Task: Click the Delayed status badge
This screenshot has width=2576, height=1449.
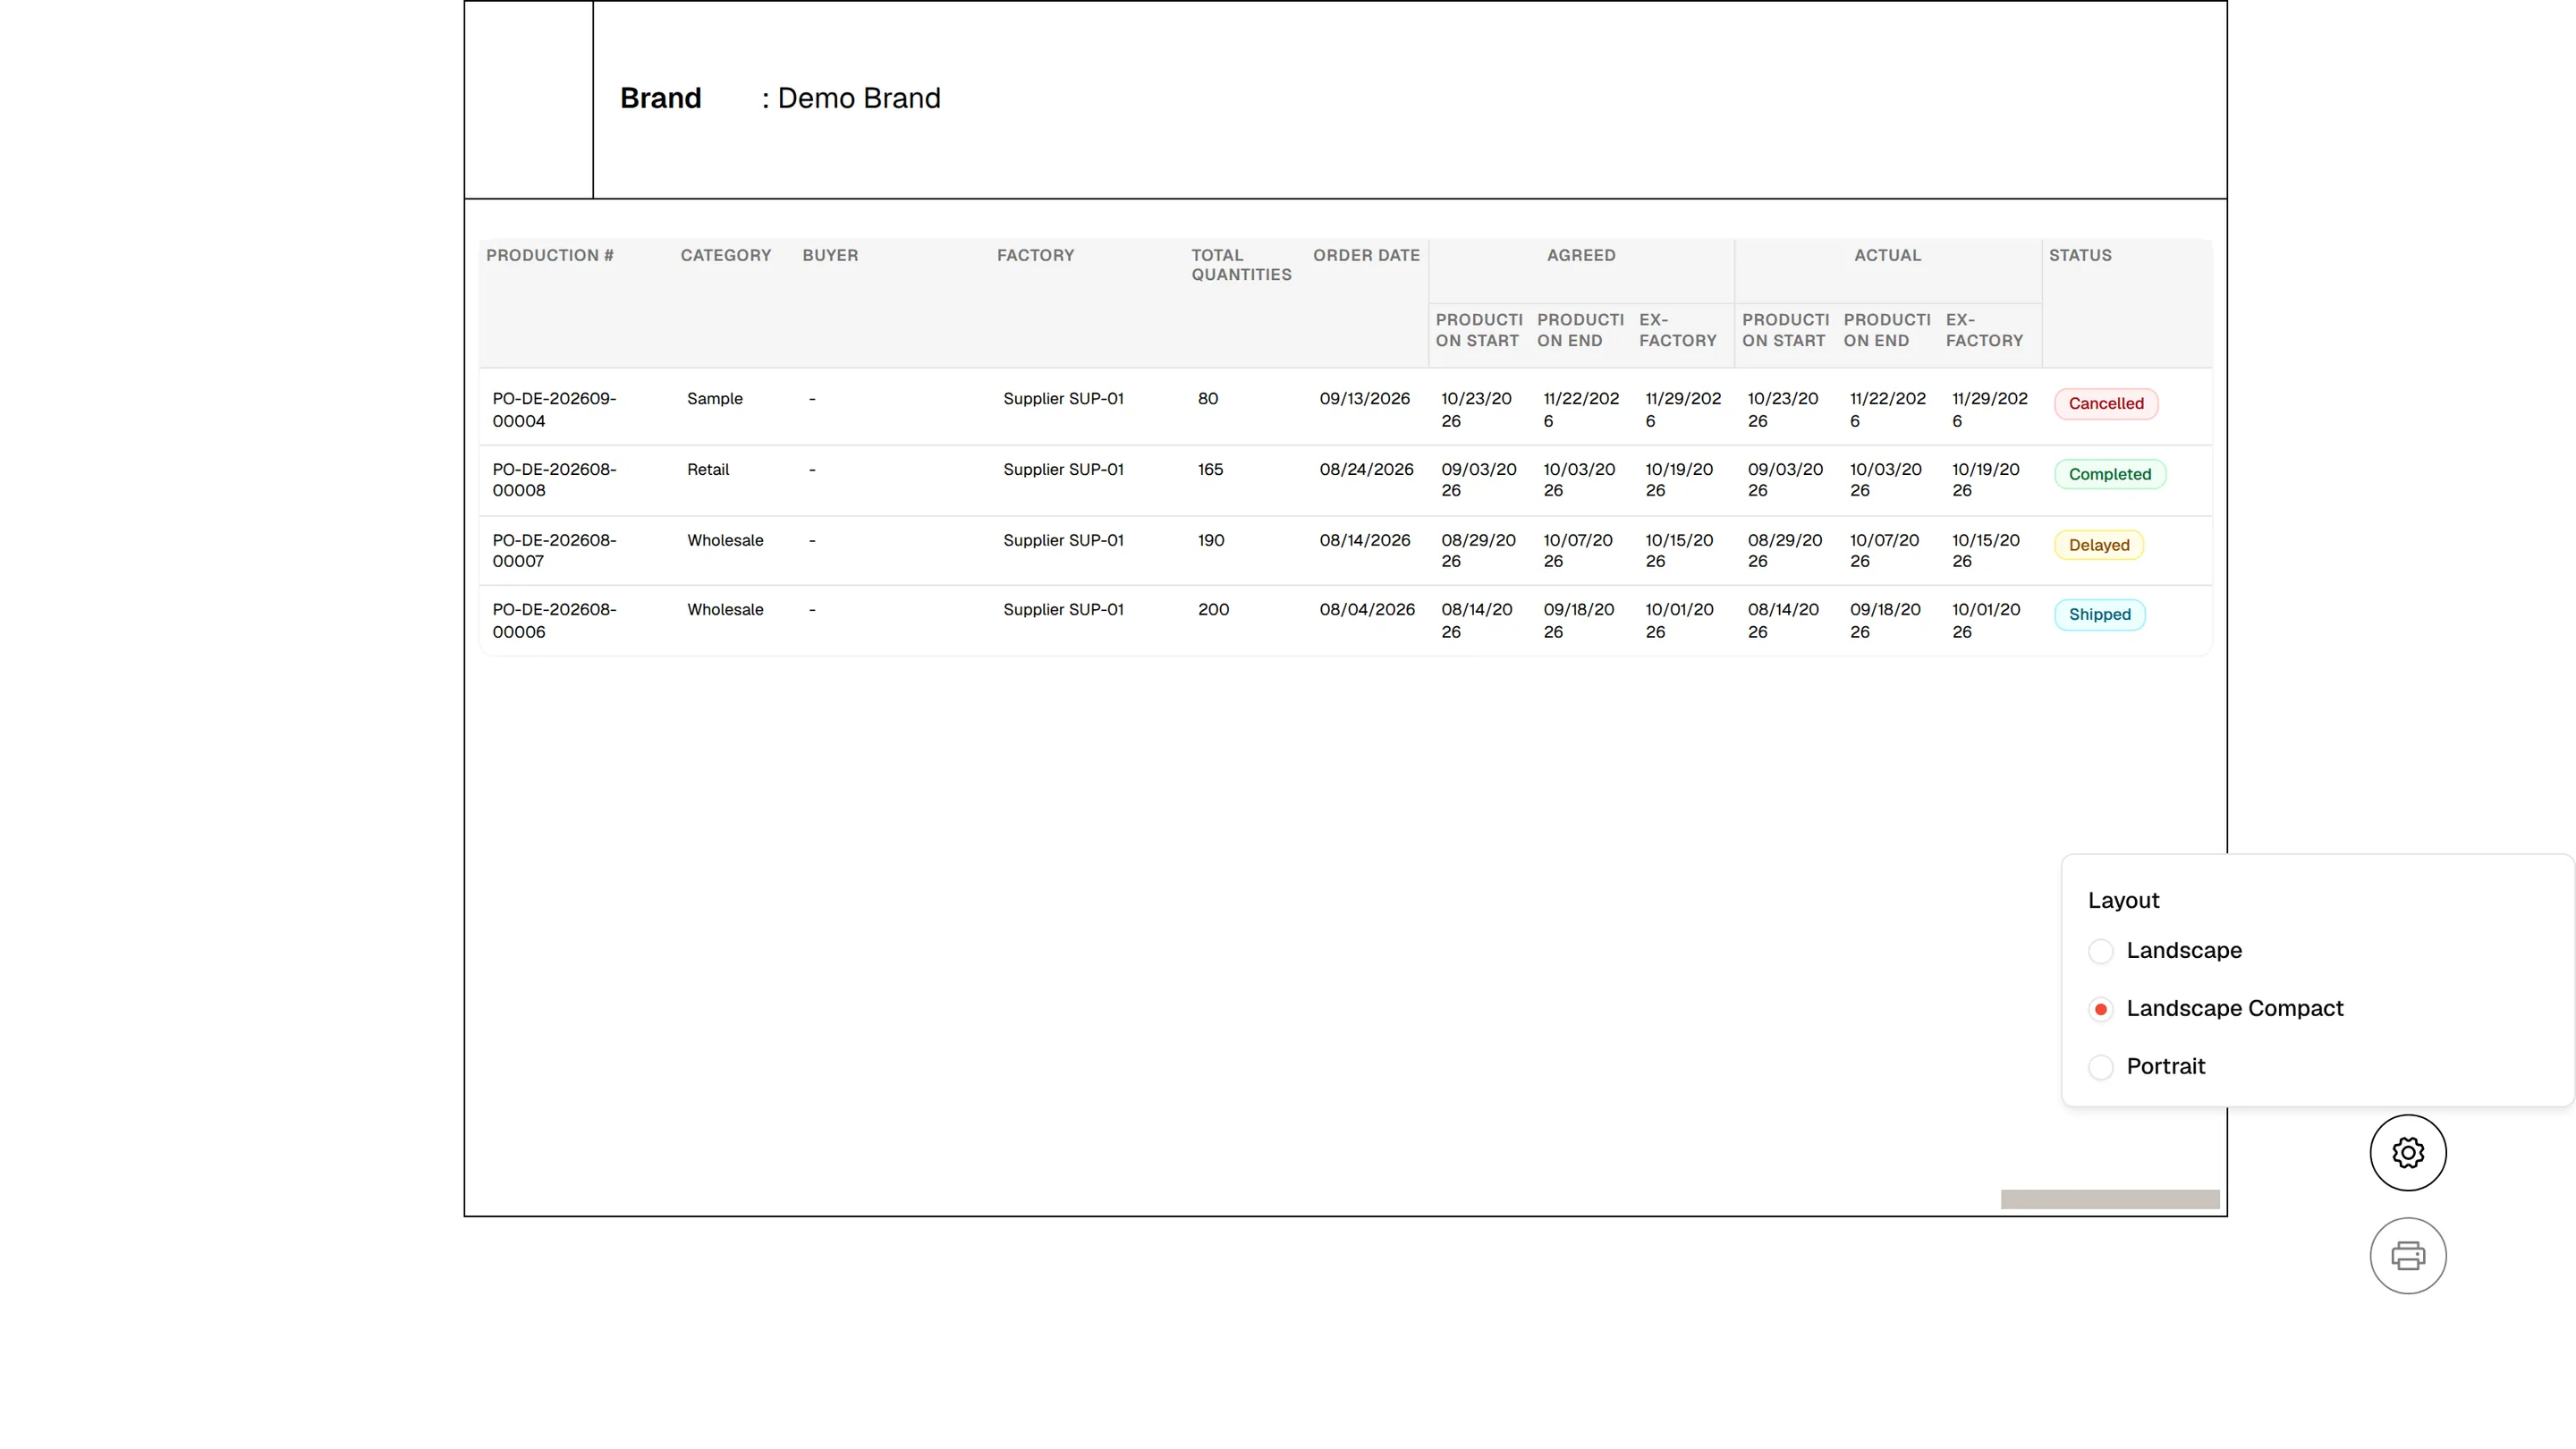Action: tap(2099, 545)
